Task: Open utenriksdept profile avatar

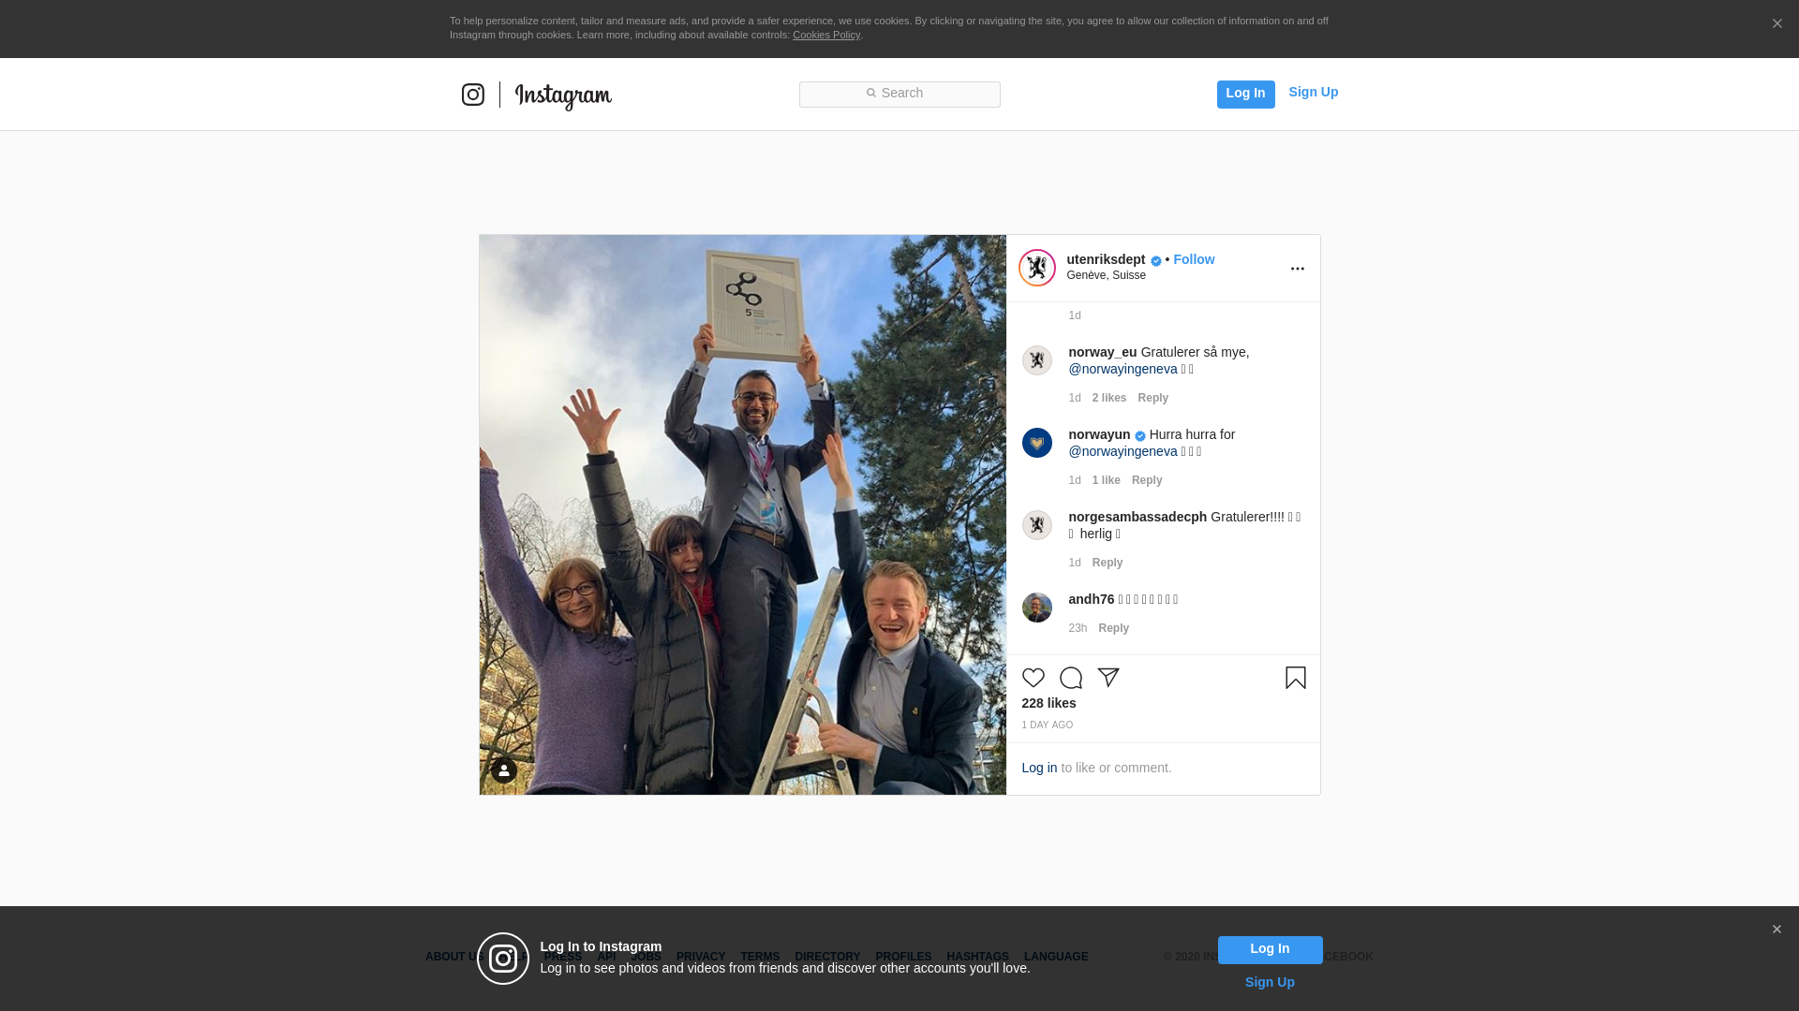Action: (1036, 268)
